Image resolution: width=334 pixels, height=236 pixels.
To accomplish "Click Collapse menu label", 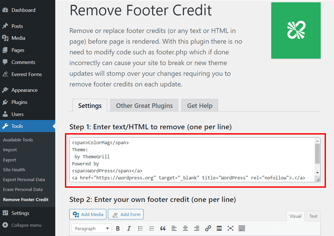I will click(26, 225).
